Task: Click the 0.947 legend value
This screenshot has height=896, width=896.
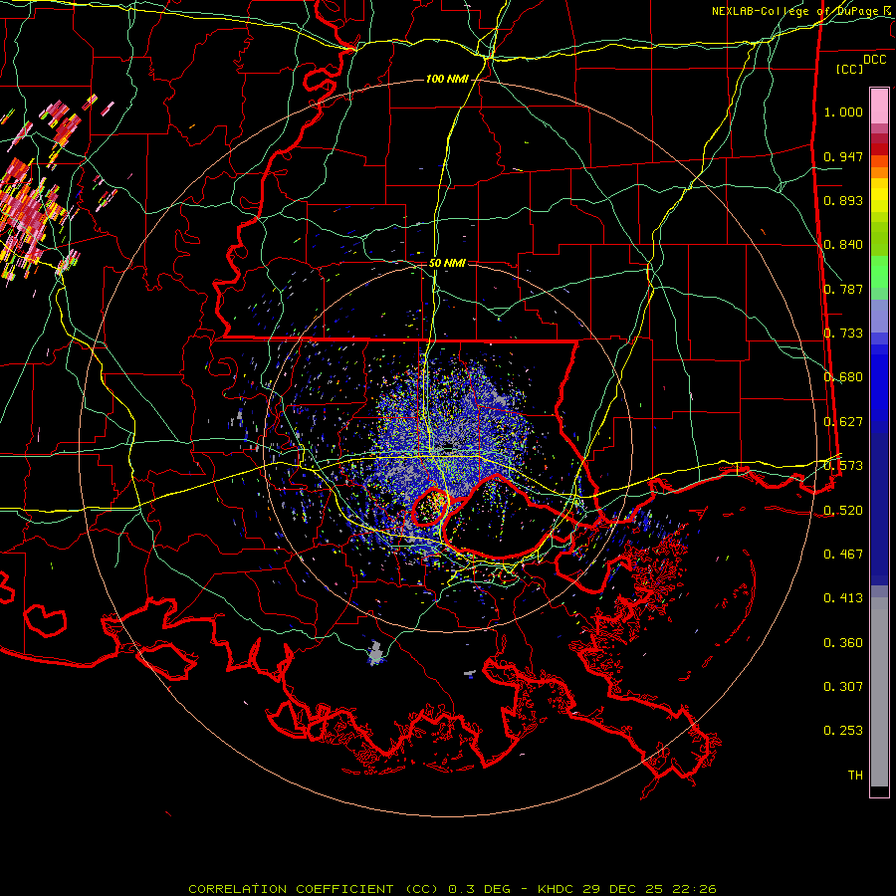Action: tap(843, 156)
